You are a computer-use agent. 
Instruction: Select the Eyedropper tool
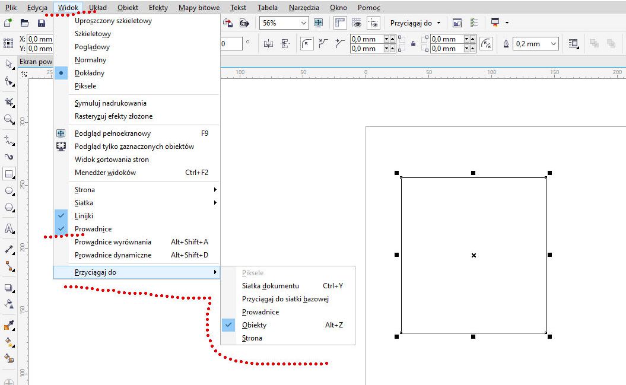pos(9,325)
